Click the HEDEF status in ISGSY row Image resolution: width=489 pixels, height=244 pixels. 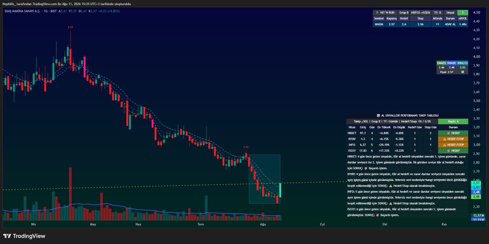tap(453, 150)
